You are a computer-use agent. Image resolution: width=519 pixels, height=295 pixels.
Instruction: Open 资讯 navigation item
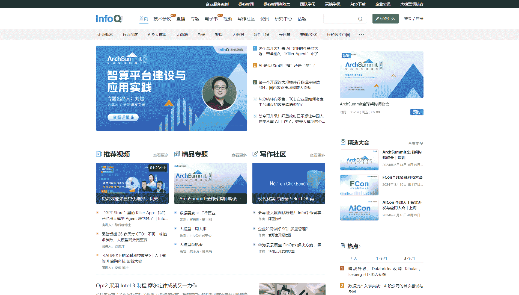point(265,19)
